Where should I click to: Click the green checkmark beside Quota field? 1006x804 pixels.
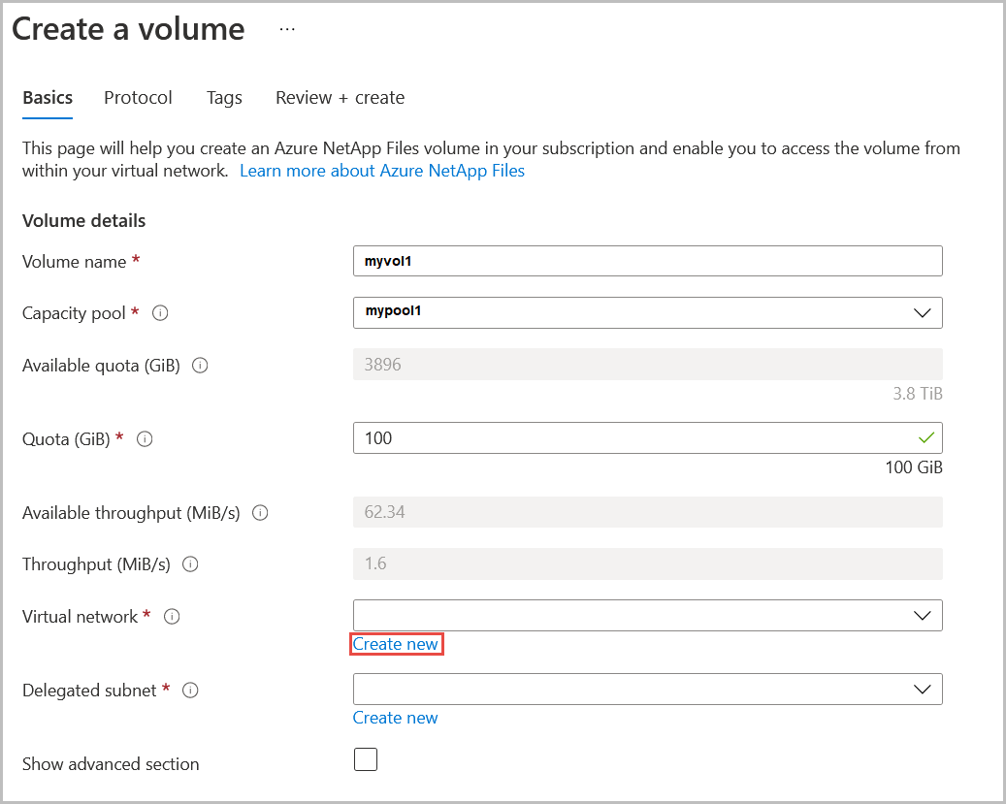pos(925,437)
